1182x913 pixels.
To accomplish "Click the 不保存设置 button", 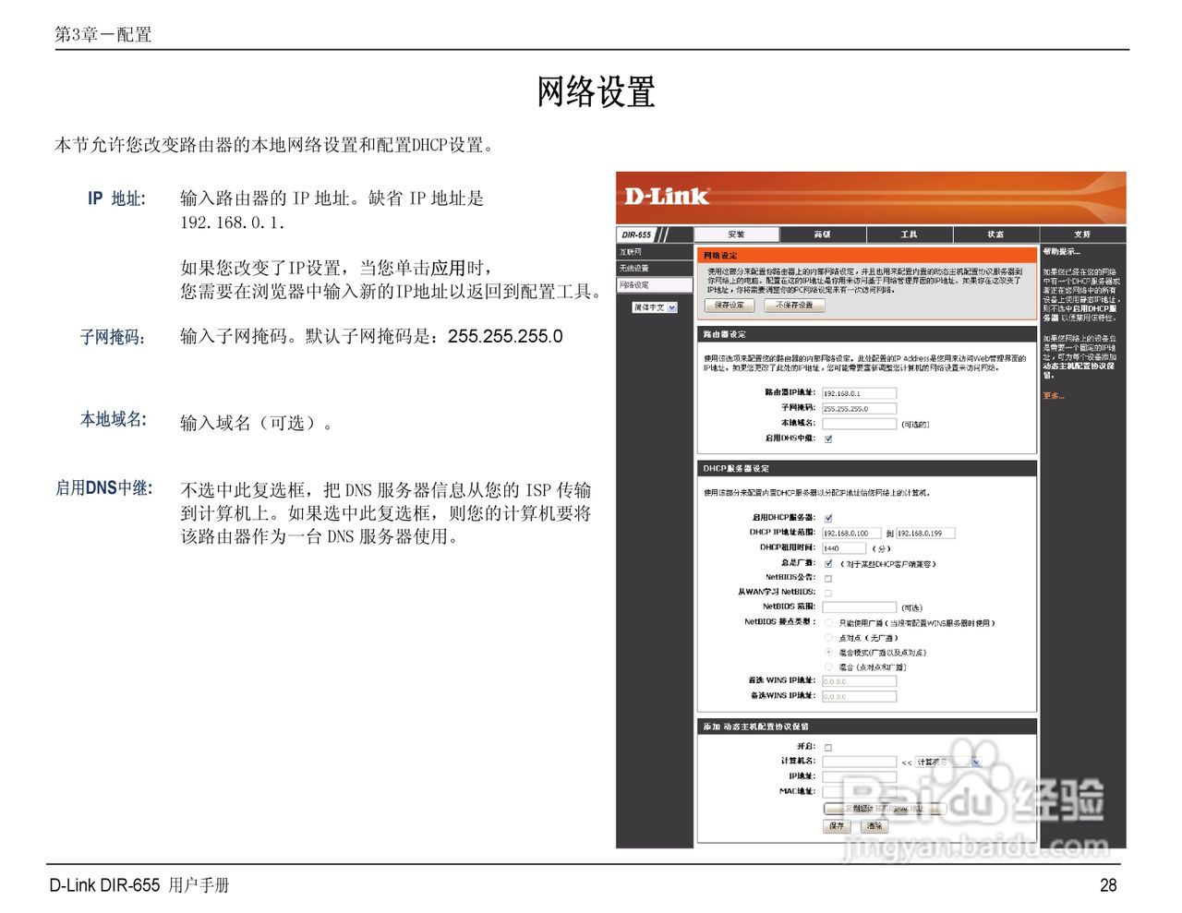I will (794, 306).
